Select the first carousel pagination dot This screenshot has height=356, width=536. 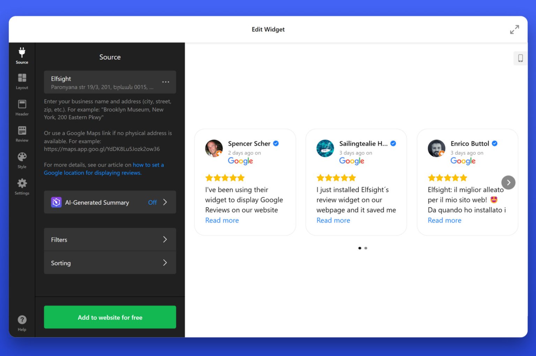(360, 248)
